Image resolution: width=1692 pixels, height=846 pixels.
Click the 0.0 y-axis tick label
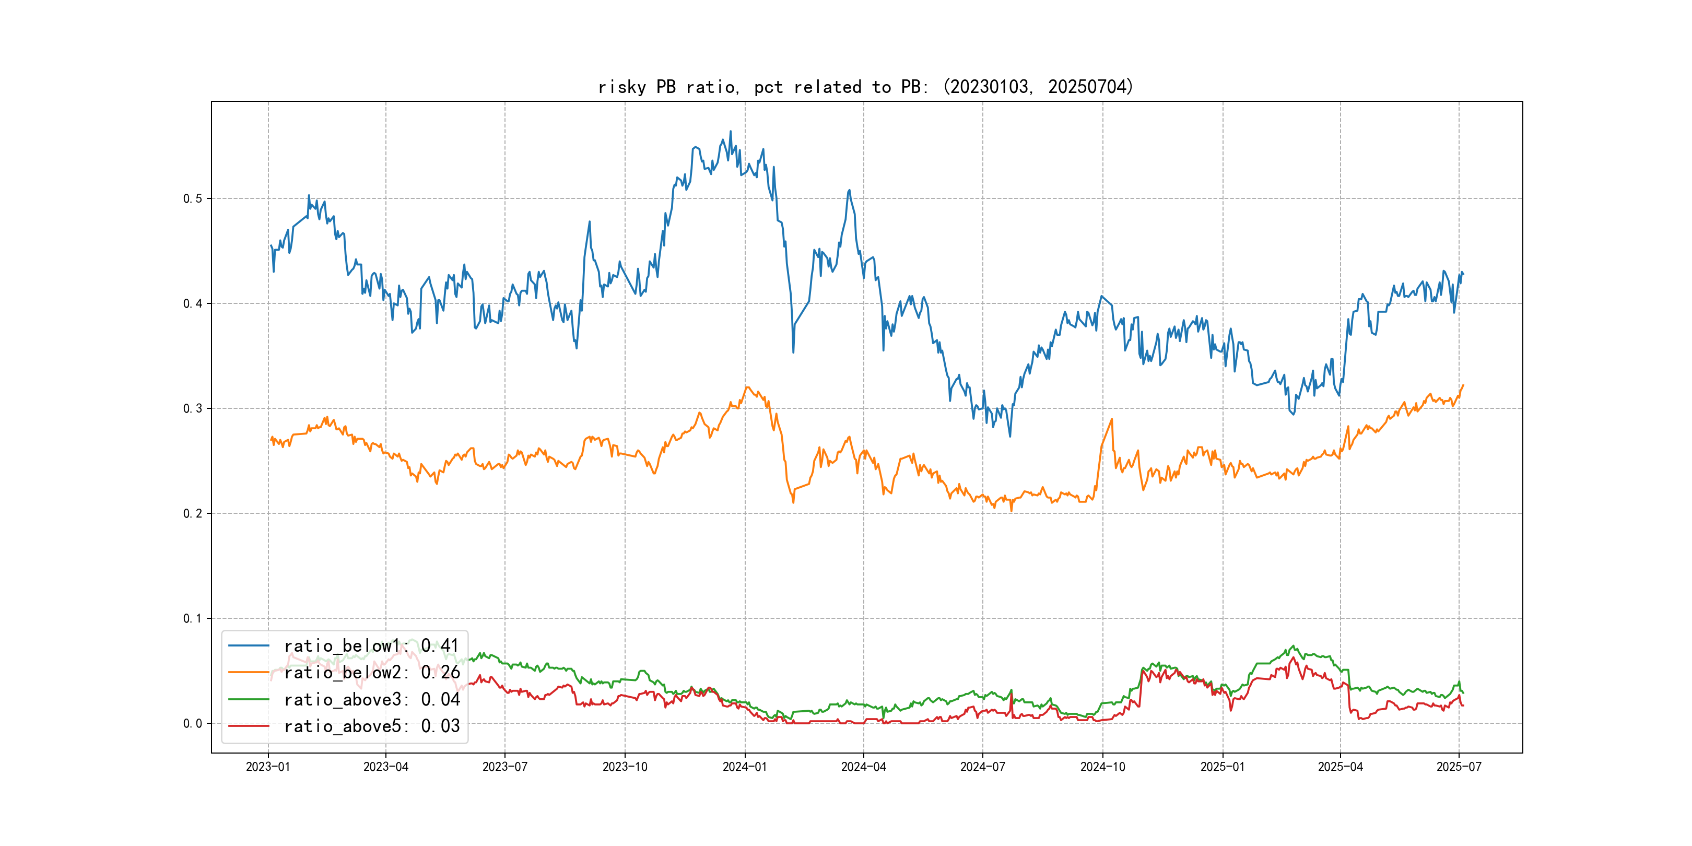coord(193,723)
